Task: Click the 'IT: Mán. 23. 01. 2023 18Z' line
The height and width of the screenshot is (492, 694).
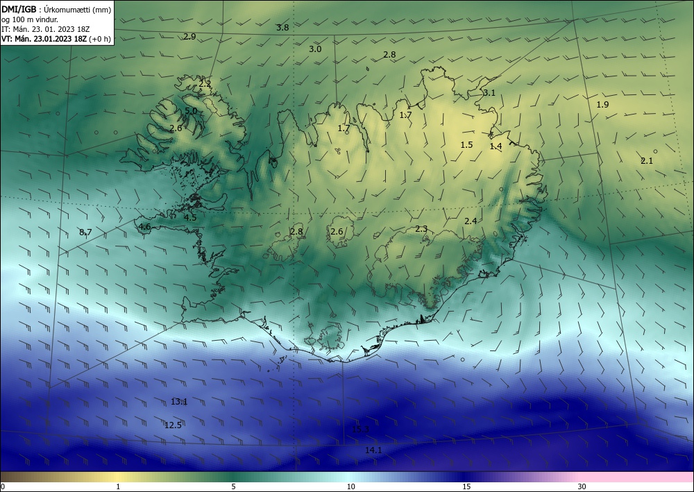Action: pyautogui.click(x=46, y=29)
